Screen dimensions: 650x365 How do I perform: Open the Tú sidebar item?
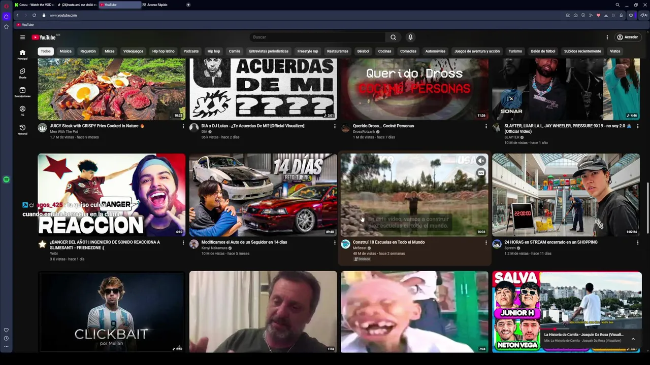[22, 111]
